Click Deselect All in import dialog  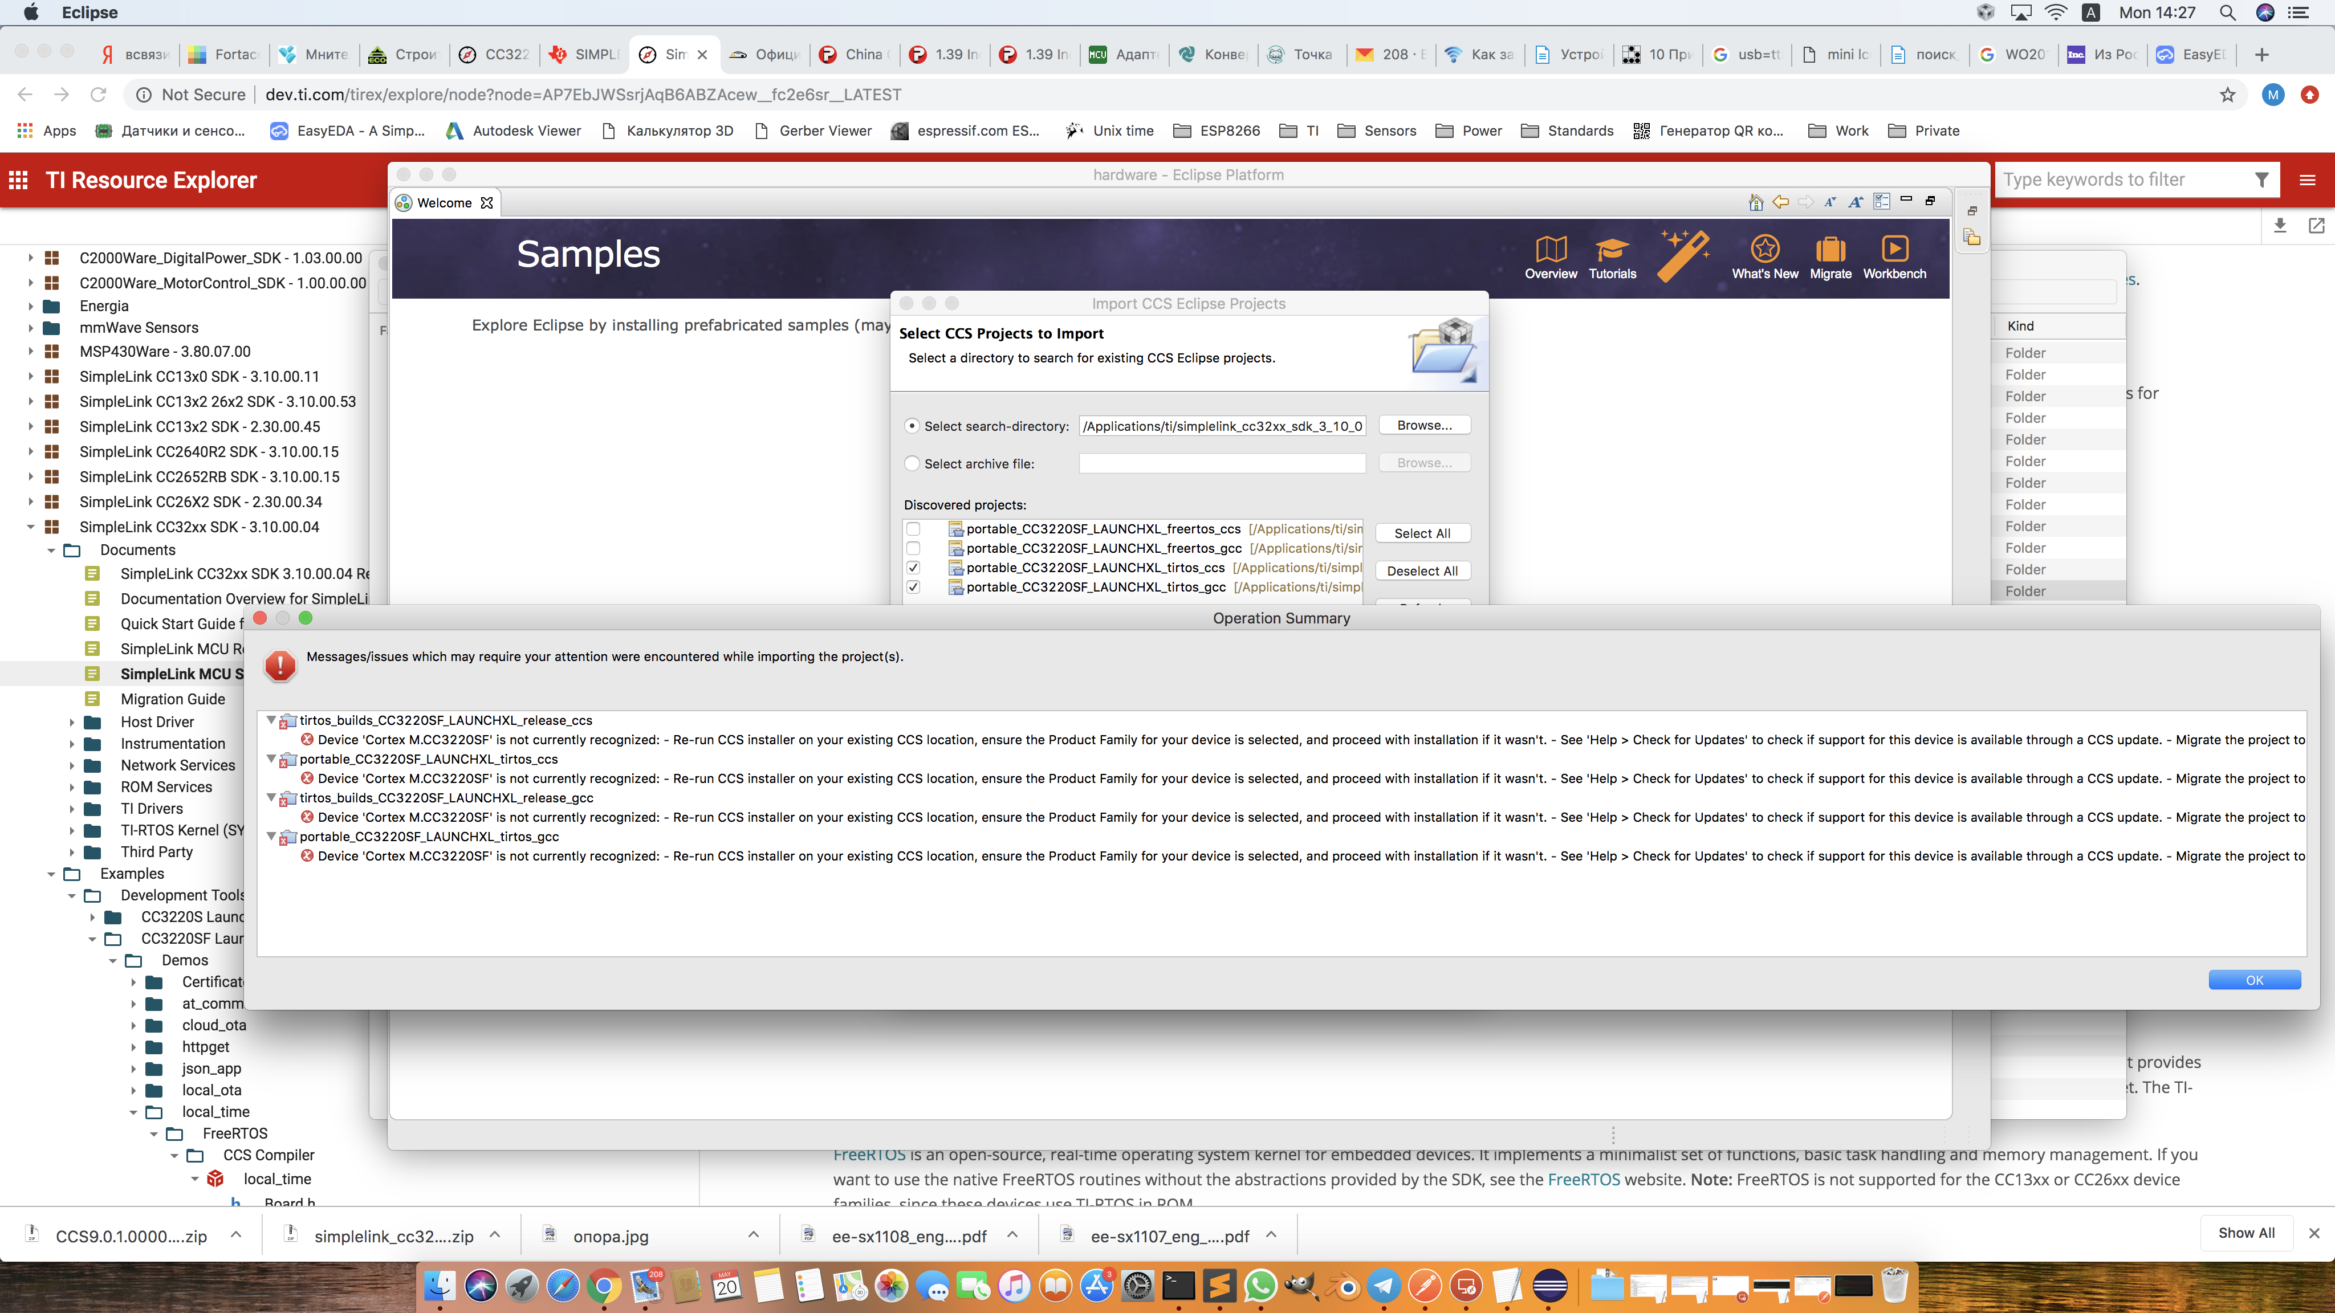tap(1422, 571)
